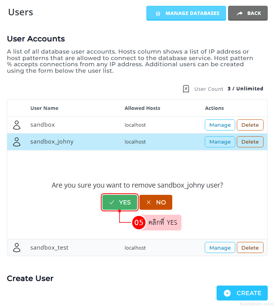Select the sandbox_johny user name
The image size is (275, 307).
(52, 142)
